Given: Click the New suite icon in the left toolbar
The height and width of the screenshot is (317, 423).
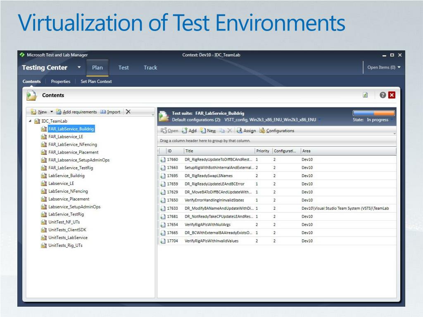Looking at the screenshot, I should point(33,112).
